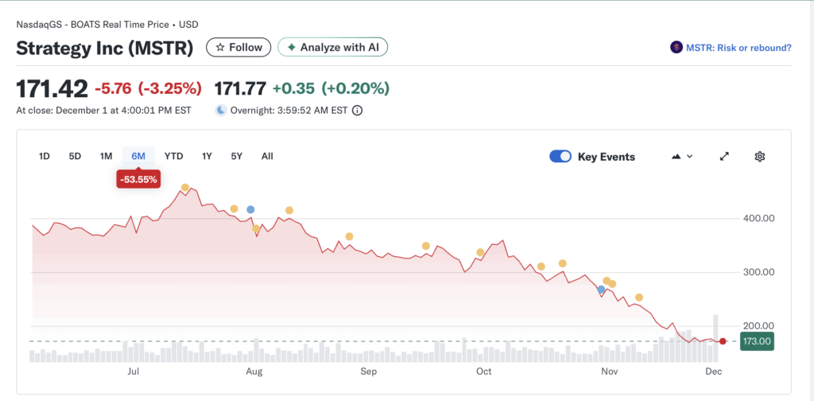
Task: Select the YTD range tab
Action: (173, 156)
